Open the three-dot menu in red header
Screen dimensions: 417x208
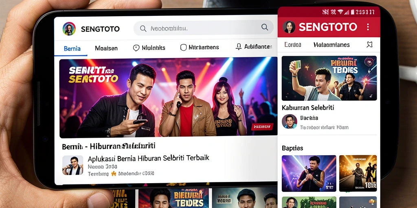pos(368,27)
